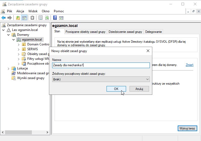The width and height of the screenshot is (201, 141).
Task: Toggle the console tree show/hide icon
Action: (x=24, y=18)
